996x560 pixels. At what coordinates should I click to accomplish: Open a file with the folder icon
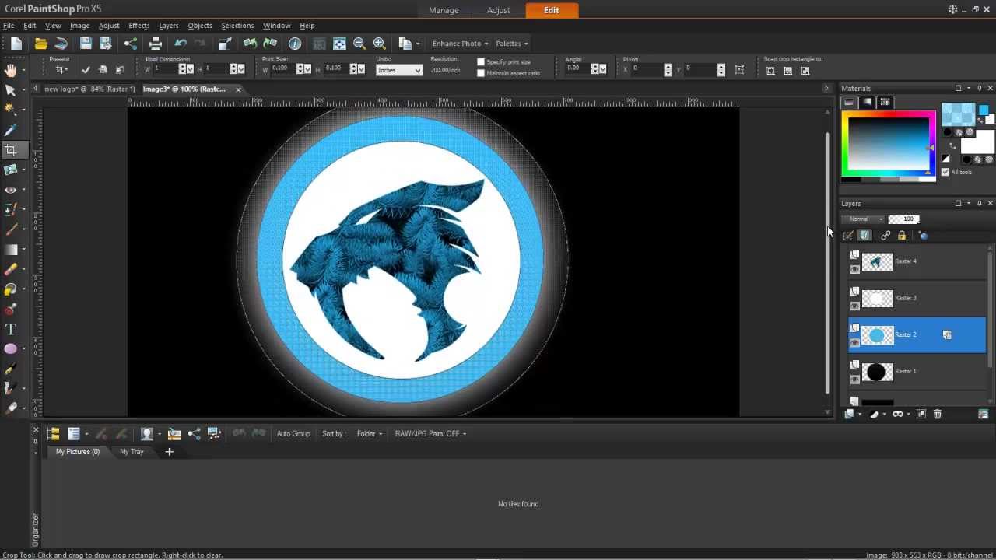pos(40,44)
